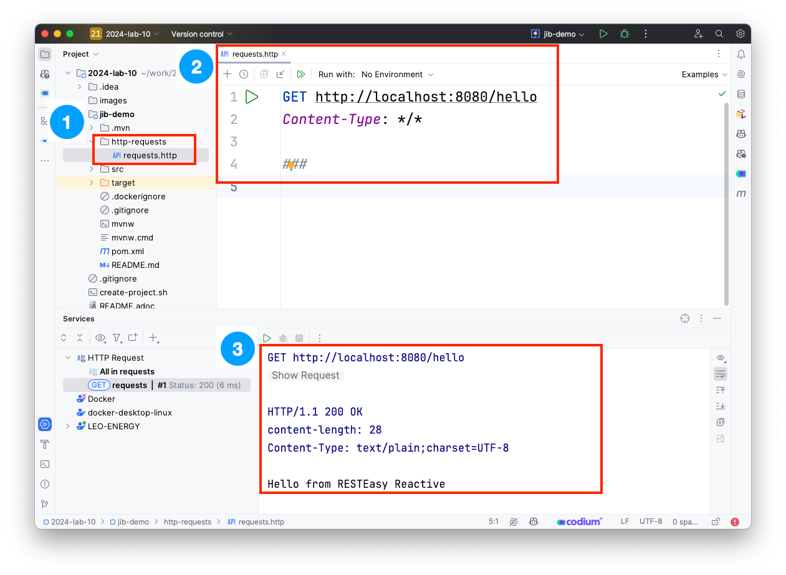Open request history clock icon

(x=244, y=74)
